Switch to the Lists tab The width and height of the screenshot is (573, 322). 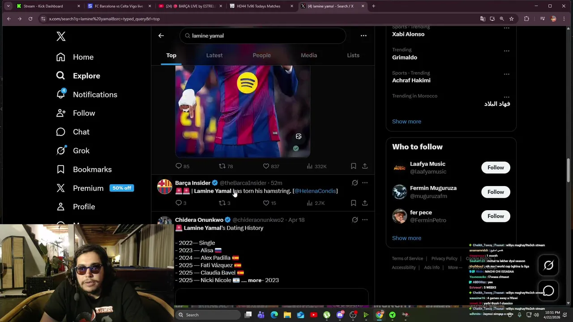pyautogui.click(x=353, y=55)
